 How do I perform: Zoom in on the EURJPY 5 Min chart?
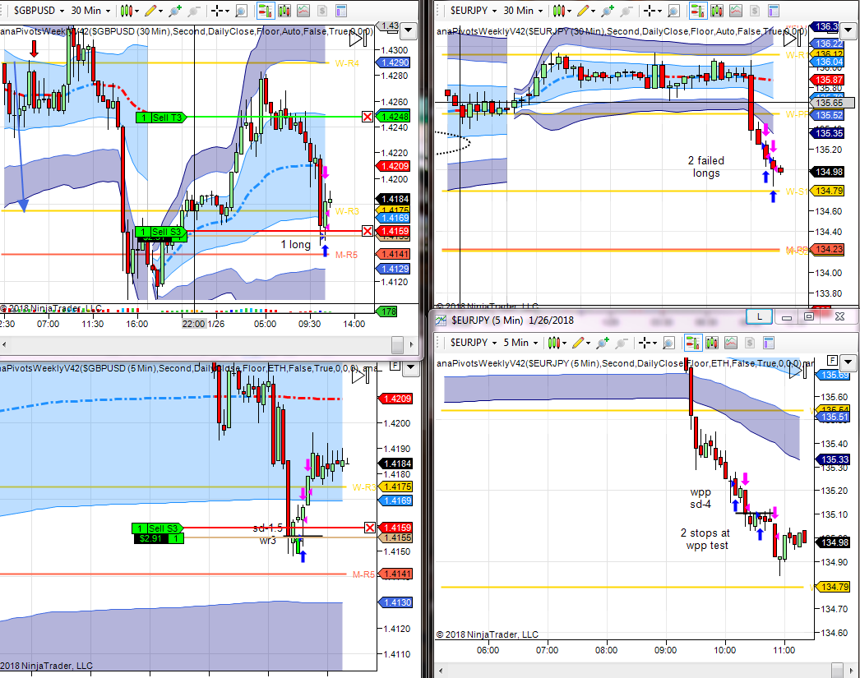click(x=603, y=344)
